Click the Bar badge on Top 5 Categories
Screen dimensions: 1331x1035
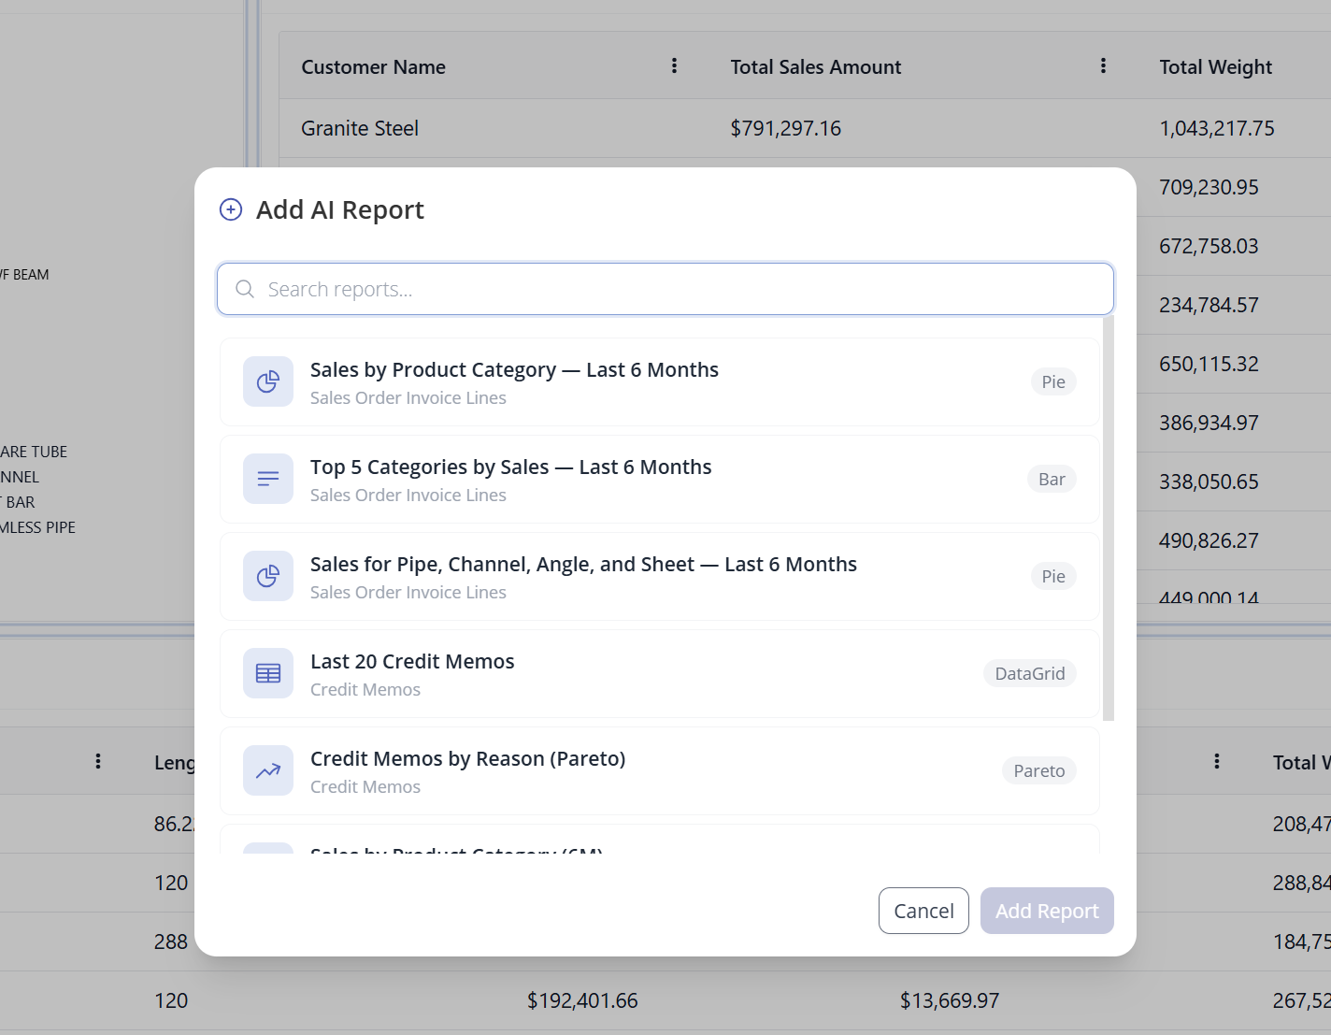(1052, 479)
